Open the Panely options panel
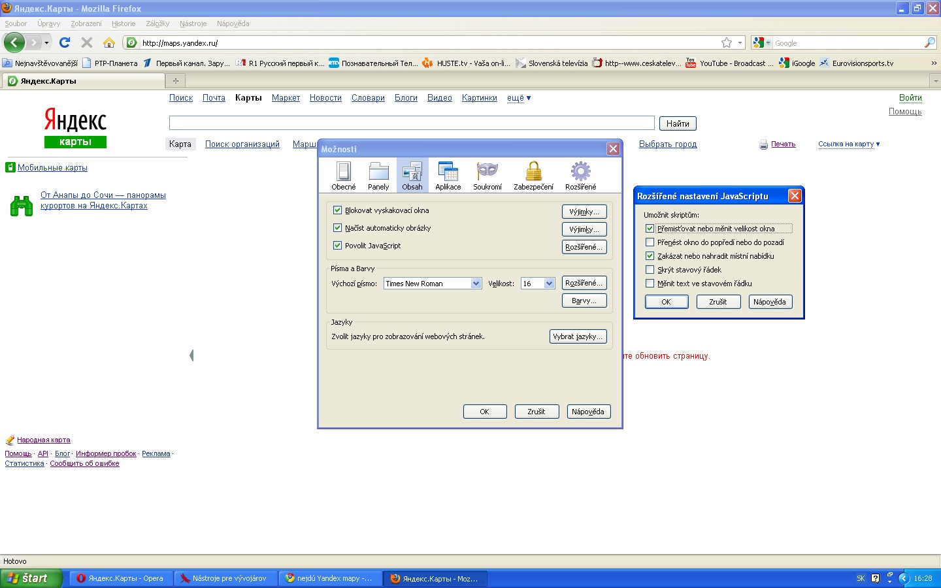The width and height of the screenshot is (941, 588). click(x=378, y=176)
